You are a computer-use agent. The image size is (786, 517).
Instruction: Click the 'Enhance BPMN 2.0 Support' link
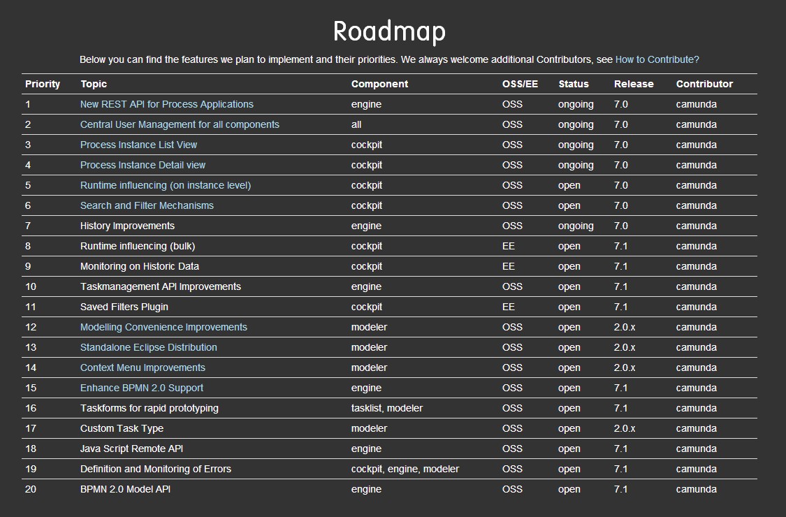[x=142, y=388]
